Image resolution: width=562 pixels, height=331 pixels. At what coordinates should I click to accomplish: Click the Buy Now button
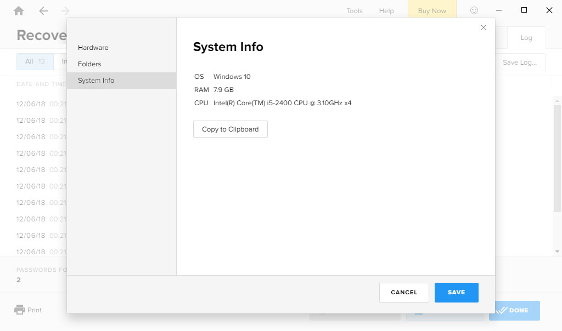(431, 11)
